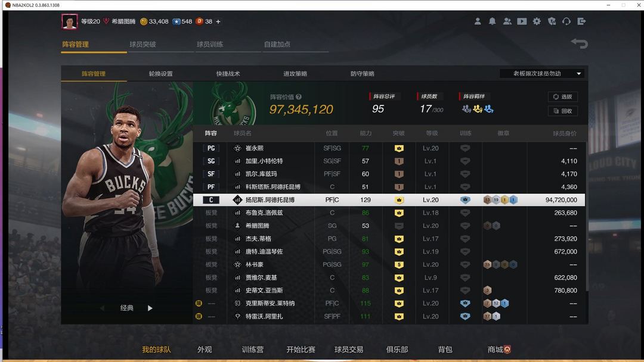Image resolution: width=644 pixels, height=362 pixels.
Task: Click the 选拔 button
Action: click(563, 97)
